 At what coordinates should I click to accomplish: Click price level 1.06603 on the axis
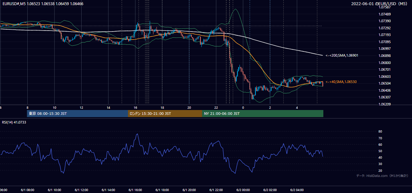[385, 77]
